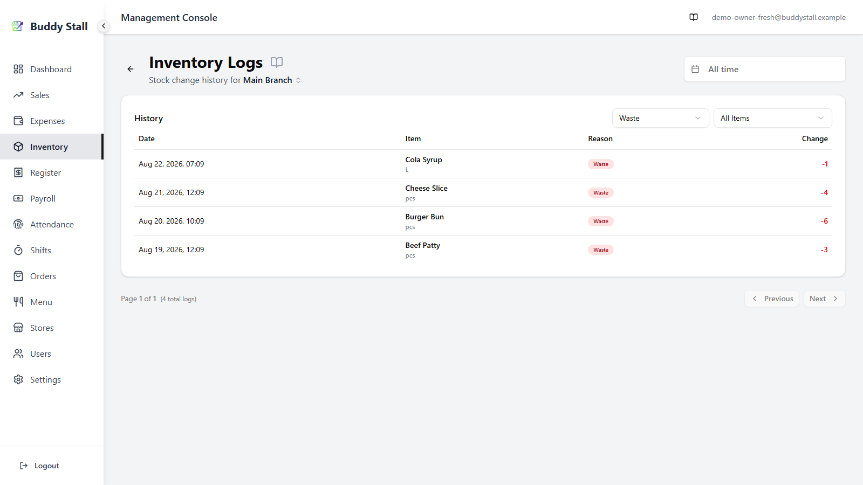Go to the Previous page of logs
Viewport: 863px width, 485px height.
point(772,299)
